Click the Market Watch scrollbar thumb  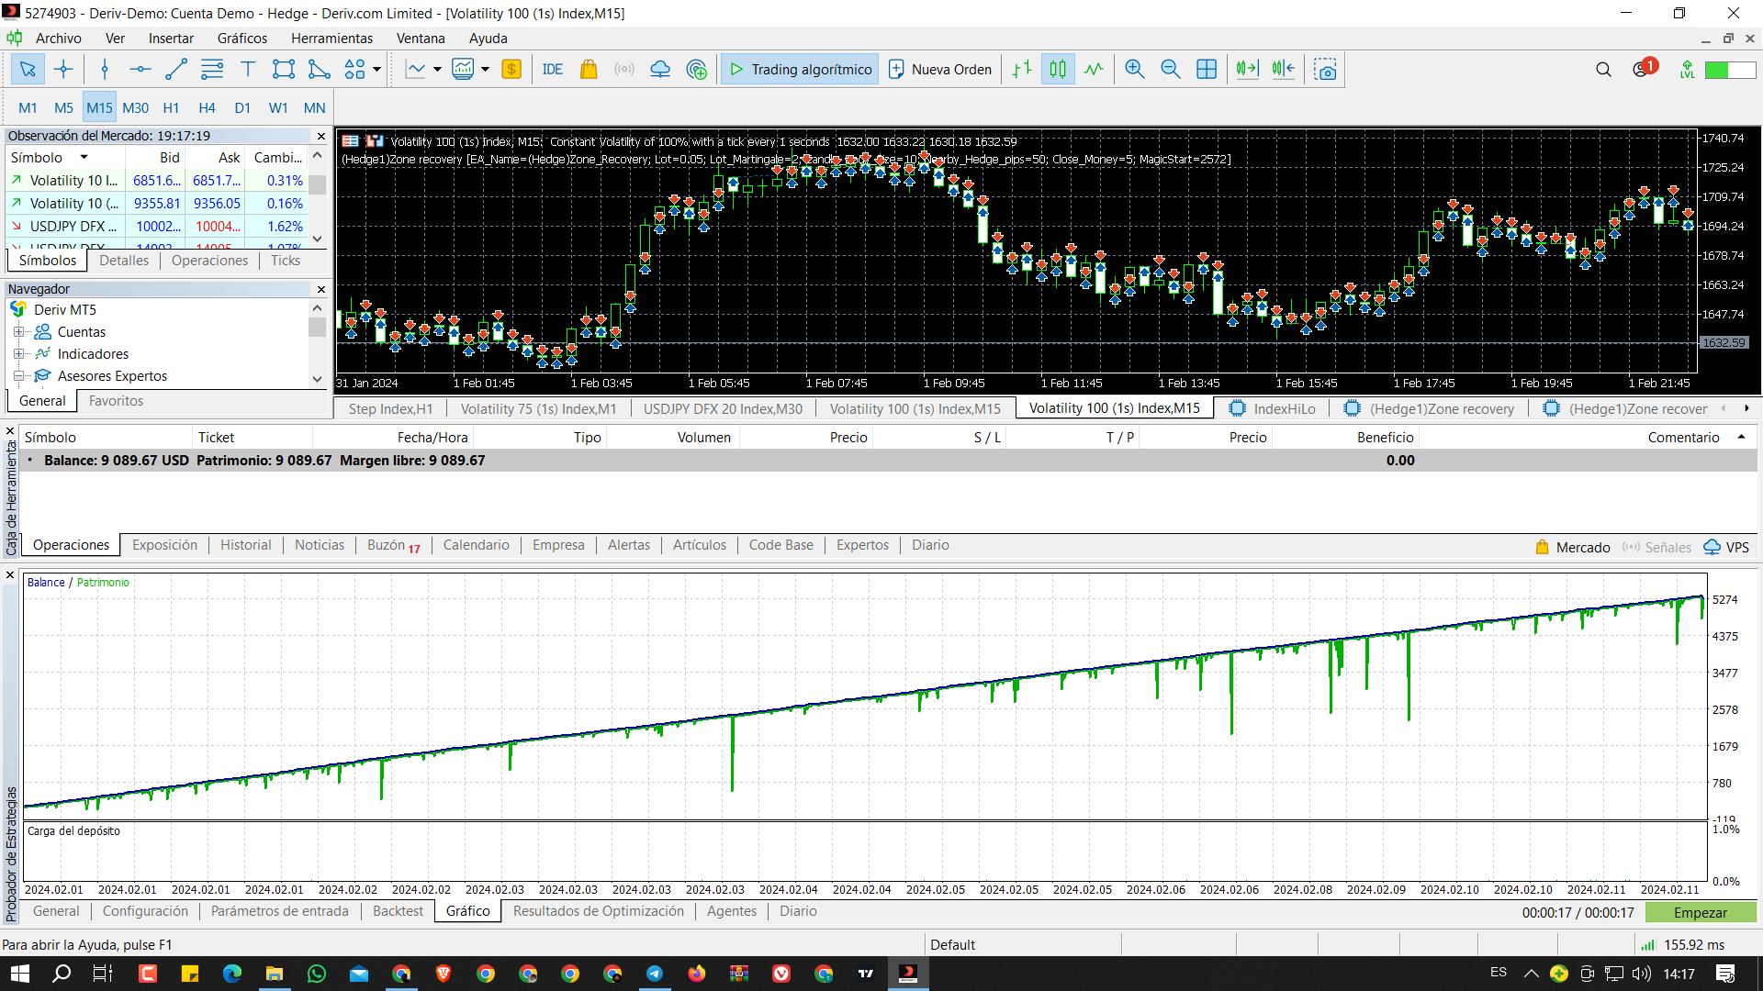318,185
